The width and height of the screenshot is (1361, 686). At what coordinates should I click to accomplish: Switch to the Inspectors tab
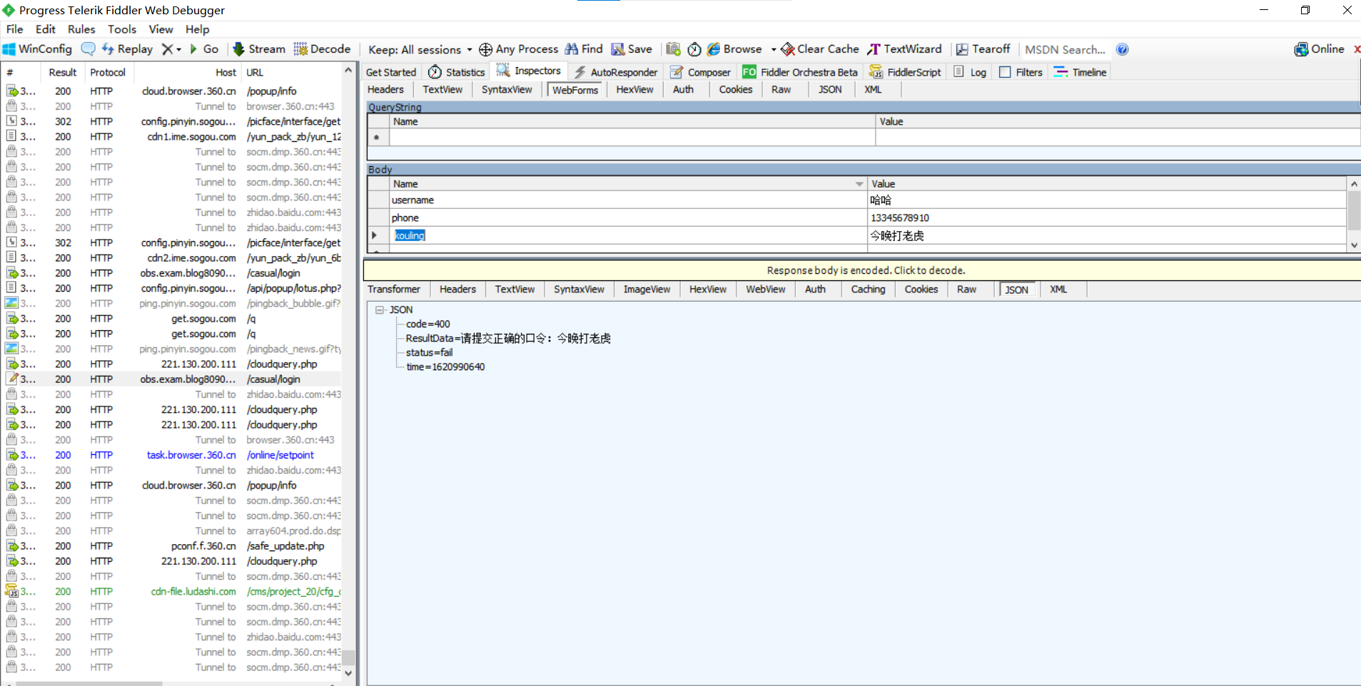coord(530,71)
